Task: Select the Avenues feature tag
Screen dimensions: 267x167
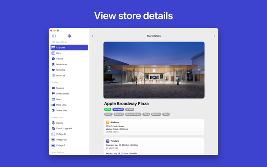Action: click(x=119, y=114)
